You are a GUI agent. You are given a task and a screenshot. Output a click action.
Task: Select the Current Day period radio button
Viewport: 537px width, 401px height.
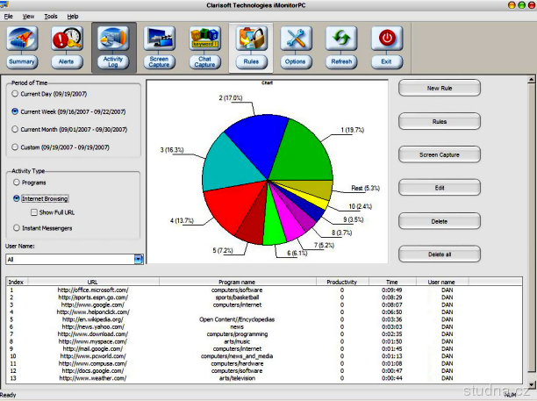point(15,93)
